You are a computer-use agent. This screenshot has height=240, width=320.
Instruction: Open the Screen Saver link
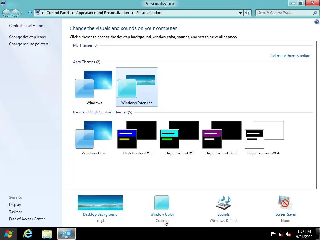click(x=286, y=214)
